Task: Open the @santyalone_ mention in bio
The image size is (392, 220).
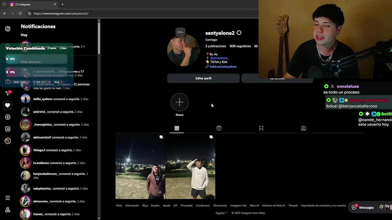Action: [219, 58]
